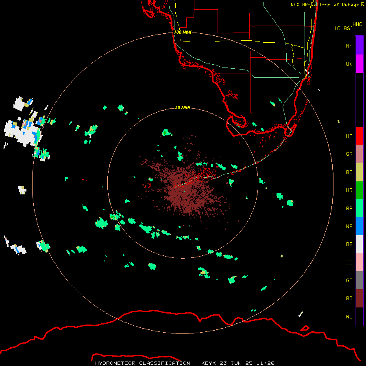366x366 pixels.
Task: Click the ND black legend swatch
Action: [359, 316]
